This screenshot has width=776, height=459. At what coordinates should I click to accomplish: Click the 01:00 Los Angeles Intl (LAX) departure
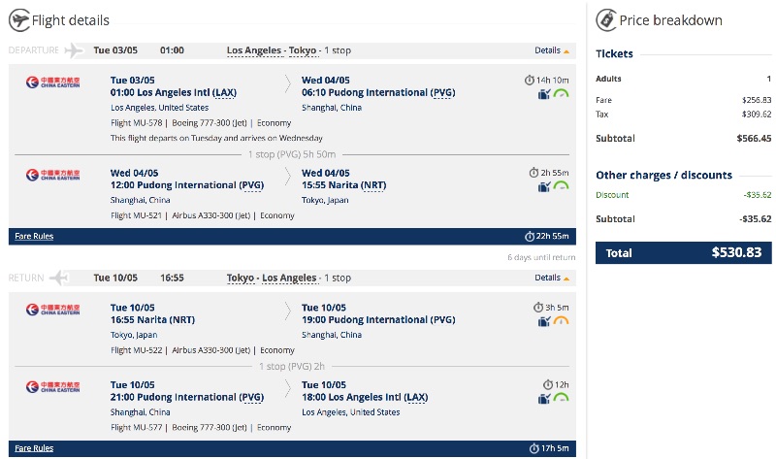(173, 93)
